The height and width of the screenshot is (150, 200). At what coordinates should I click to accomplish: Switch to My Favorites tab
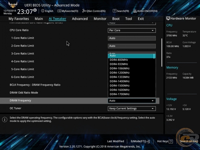click(x=19, y=19)
